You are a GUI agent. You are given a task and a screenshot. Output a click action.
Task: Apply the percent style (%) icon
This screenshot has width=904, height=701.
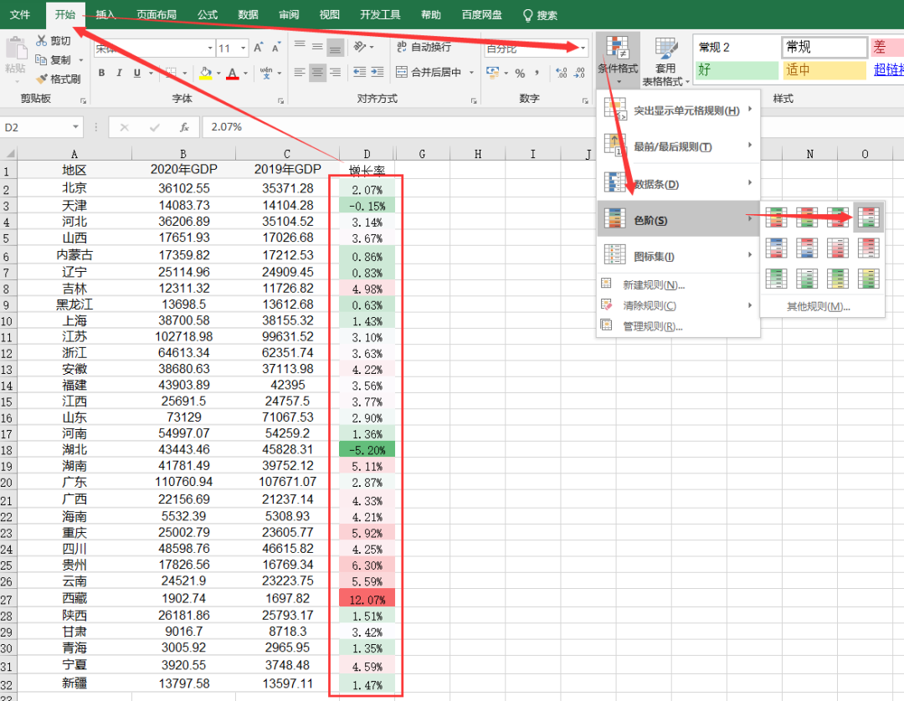point(519,73)
